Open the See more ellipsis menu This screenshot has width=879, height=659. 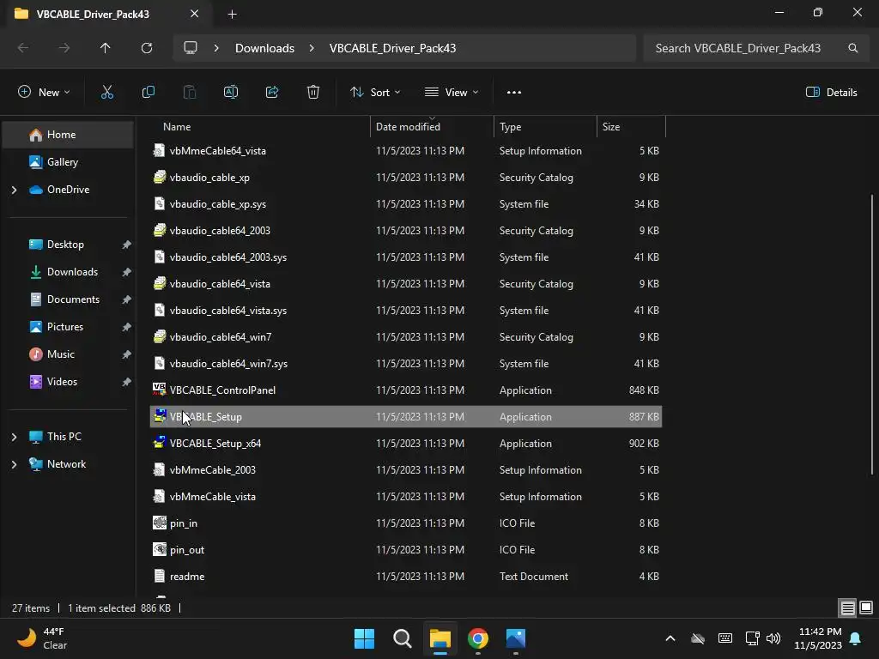click(514, 93)
